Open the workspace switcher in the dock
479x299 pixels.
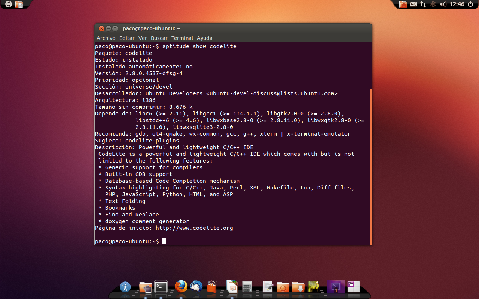(x=354, y=287)
